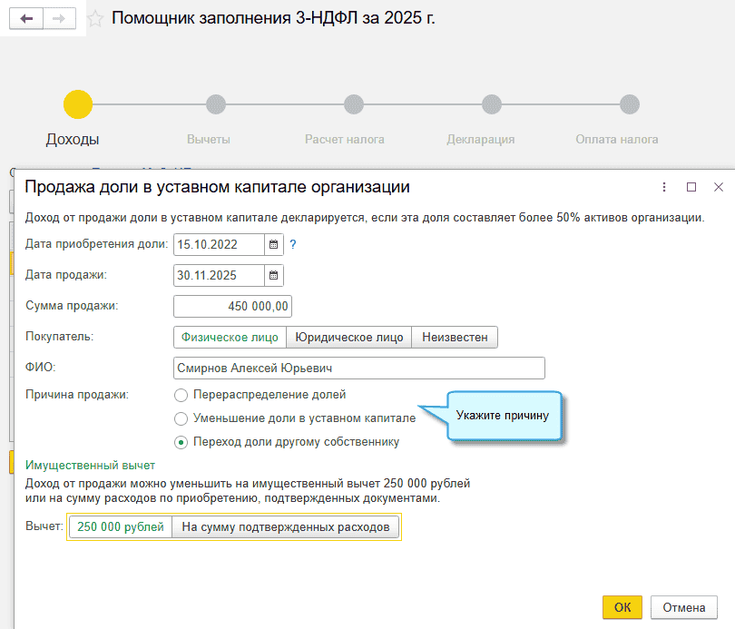Open calendar picker for sale date

click(x=273, y=275)
